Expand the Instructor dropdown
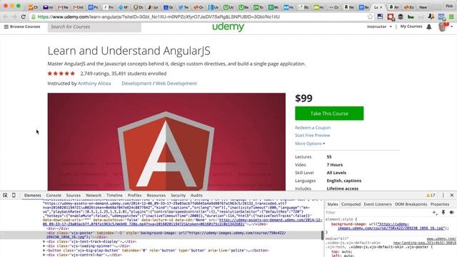Image resolution: width=457 pixels, height=257 pixels. pos(379,26)
